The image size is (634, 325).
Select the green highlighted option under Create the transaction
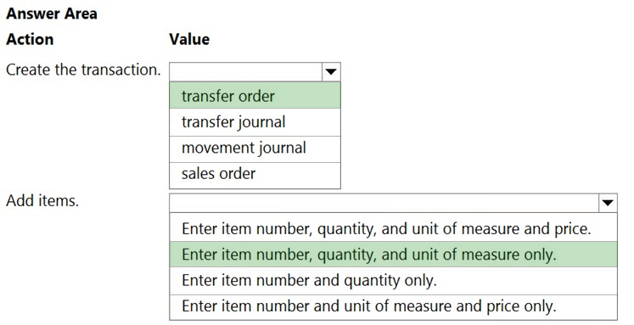coord(255,95)
